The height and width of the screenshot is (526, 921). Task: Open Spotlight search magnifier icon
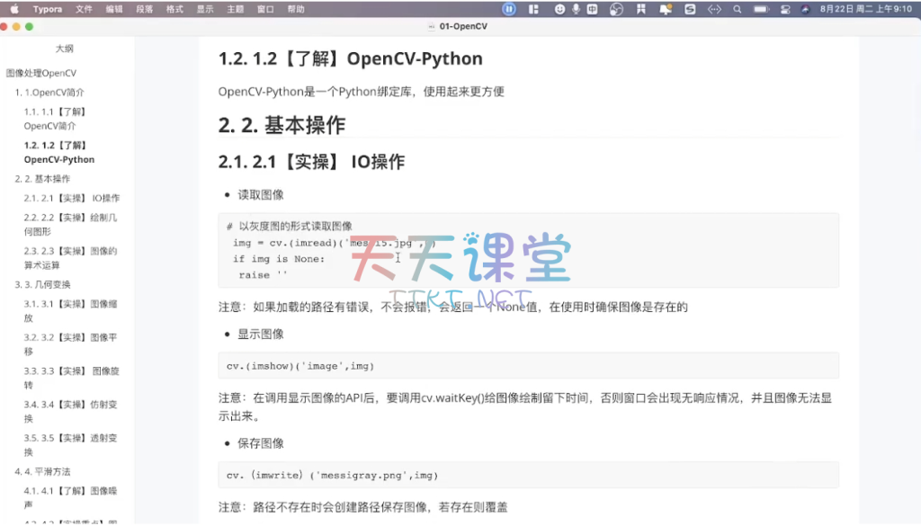click(x=738, y=9)
